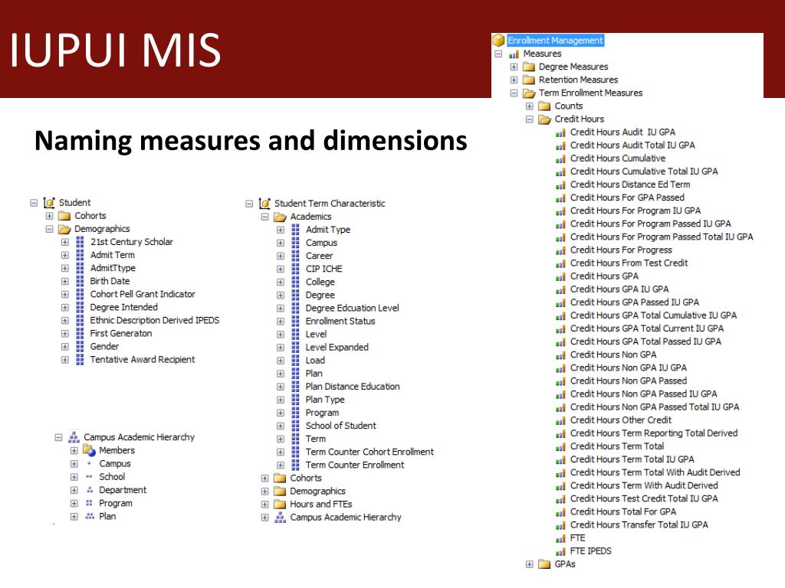Select Plan Distance Education attribute
Screen dimensions: 785x588
[x=353, y=387]
